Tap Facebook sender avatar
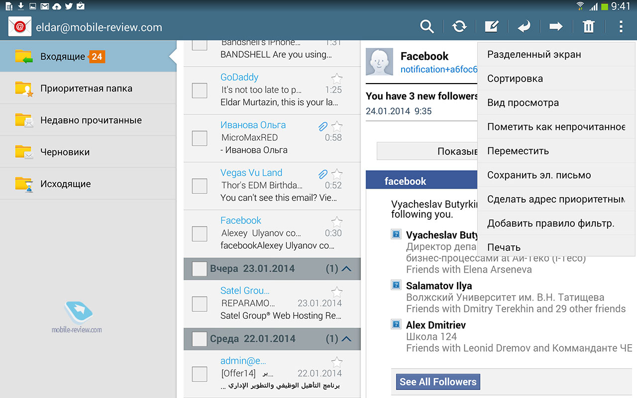The width and height of the screenshot is (637, 398). (x=380, y=62)
